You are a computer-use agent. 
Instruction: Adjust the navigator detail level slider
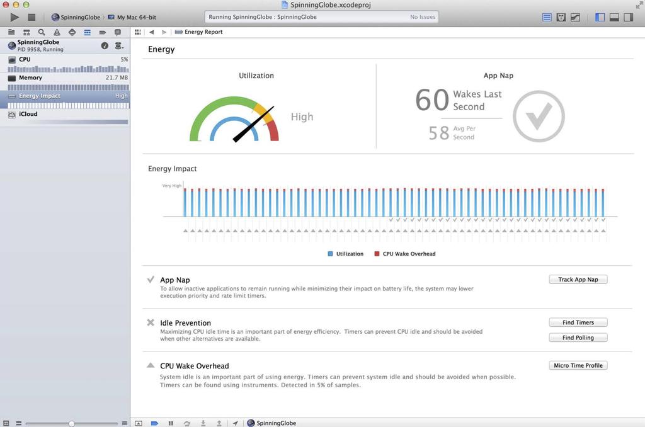pos(72,423)
